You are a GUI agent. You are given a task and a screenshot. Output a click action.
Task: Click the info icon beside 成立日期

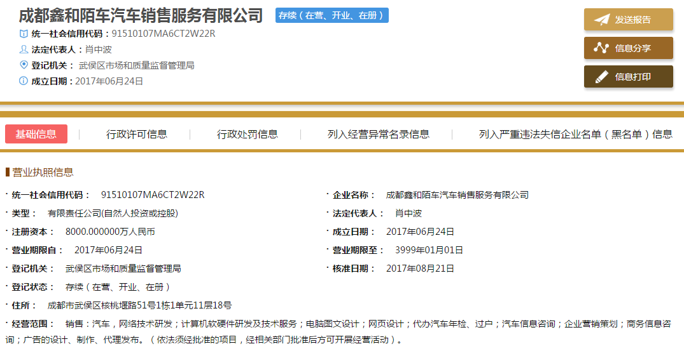coord(24,81)
